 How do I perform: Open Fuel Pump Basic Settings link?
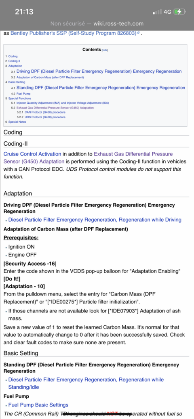pos(38,405)
